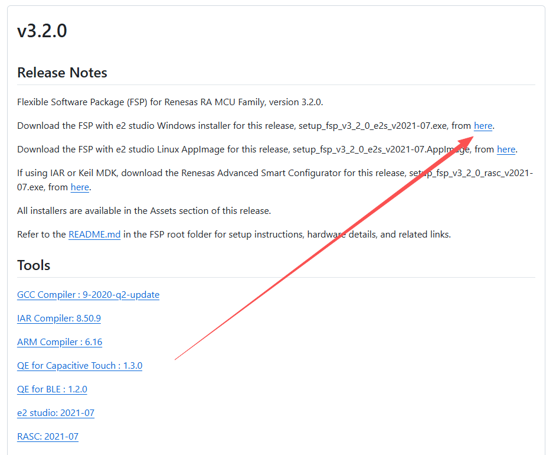Click the v3.2.0 version heading
This screenshot has width=556, height=455.
click(42, 31)
